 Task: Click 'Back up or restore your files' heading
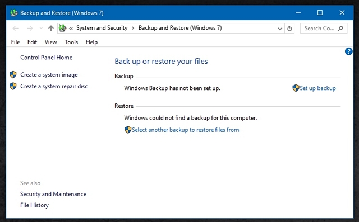[x=161, y=61]
